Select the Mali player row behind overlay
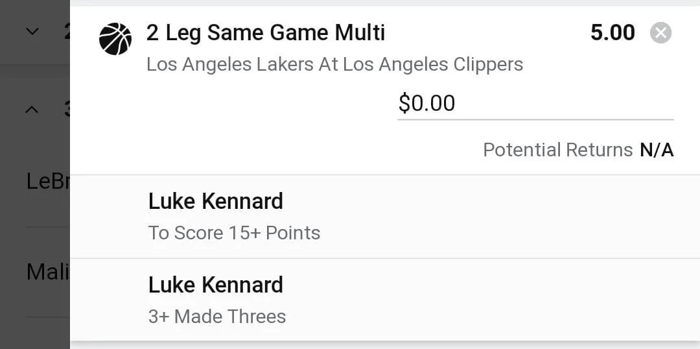Image resolution: width=700 pixels, height=349 pixels. click(x=48, y=271)
